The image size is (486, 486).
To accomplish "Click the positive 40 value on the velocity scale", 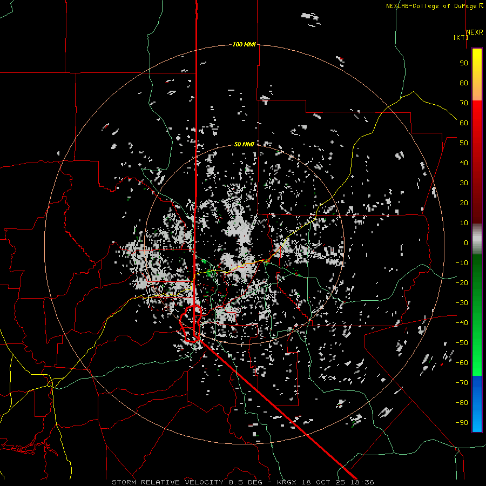I will click(x=464, y=163).
